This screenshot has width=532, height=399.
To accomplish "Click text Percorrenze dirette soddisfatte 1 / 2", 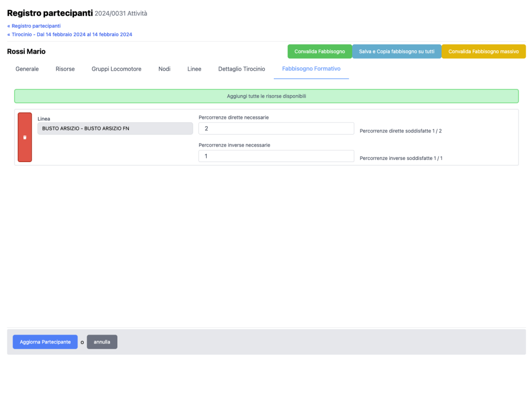I will coord(401,131).
